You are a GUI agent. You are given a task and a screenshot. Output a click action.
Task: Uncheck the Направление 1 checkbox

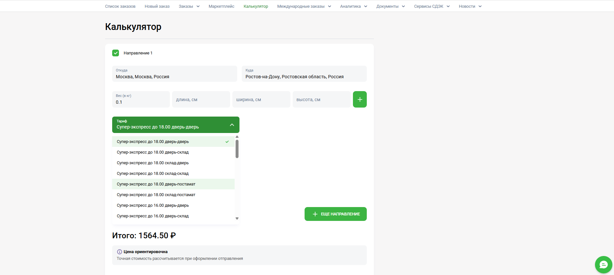(x=116, y=53)
